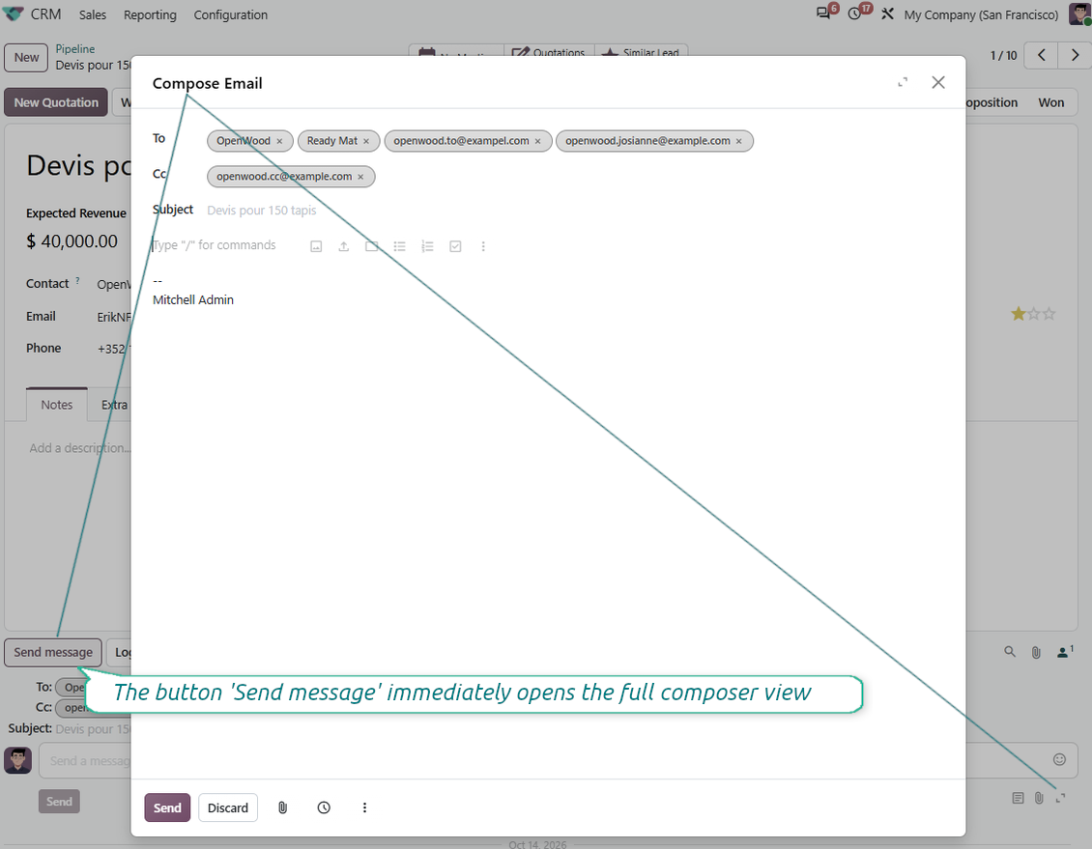Open full composer from chatter expand icon
The height and width of the screenshot is (849, 1092).
(x=1061, y=798)
